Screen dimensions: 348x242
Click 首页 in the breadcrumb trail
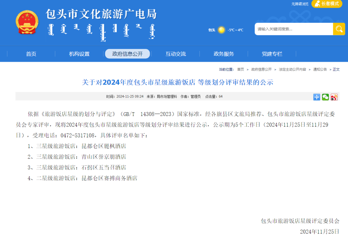[240, 70]
